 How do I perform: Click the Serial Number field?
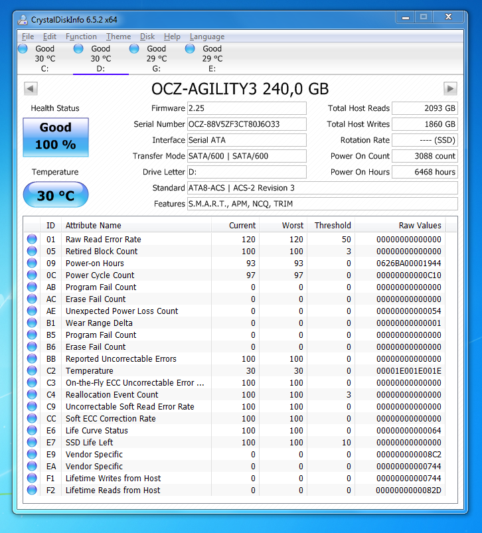246,124
